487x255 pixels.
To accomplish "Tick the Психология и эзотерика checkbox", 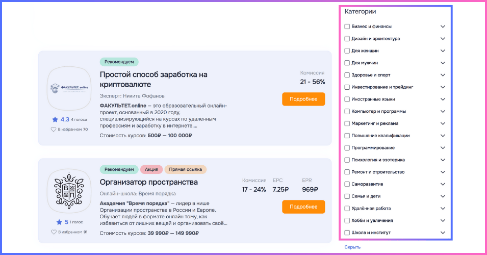I will pos(347,160).
